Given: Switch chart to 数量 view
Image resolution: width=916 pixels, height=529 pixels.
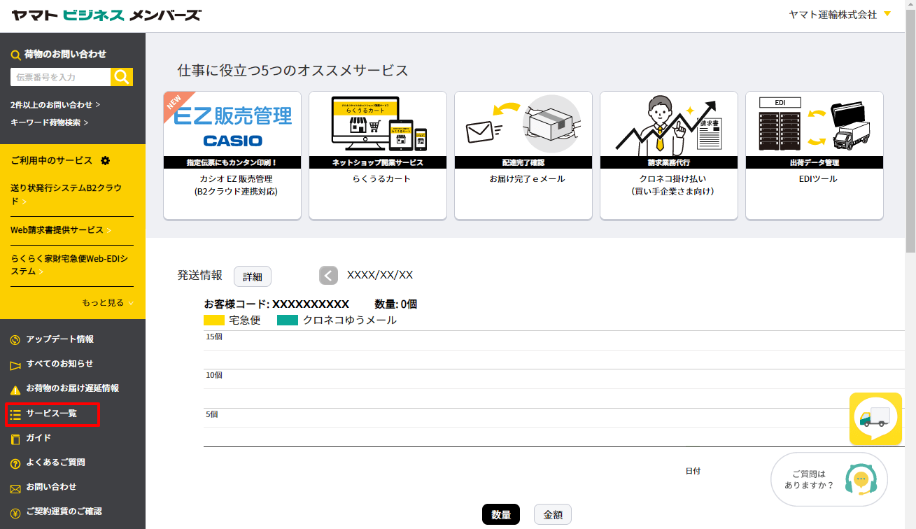Looking at the screenshot, I should pos(500,514).
